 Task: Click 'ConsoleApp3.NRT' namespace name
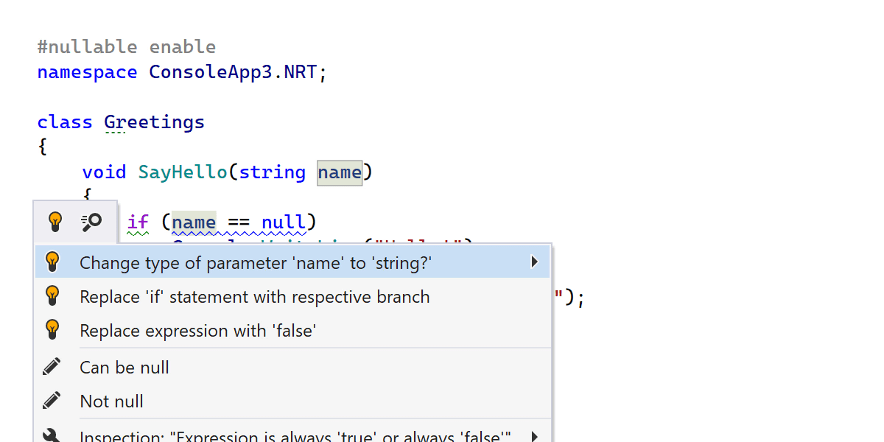pyautogui.click(x=233, y=72)
